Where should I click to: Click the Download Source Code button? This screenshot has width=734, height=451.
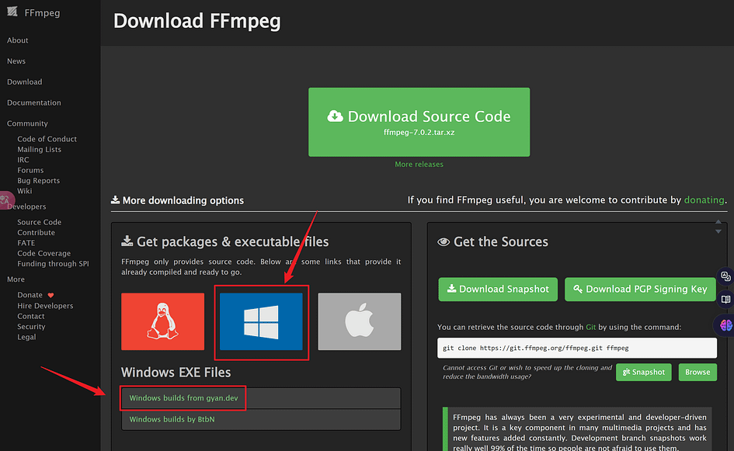419,122
